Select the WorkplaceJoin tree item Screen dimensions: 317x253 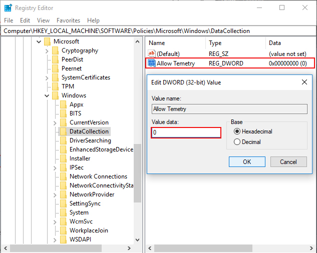point(89,230)
